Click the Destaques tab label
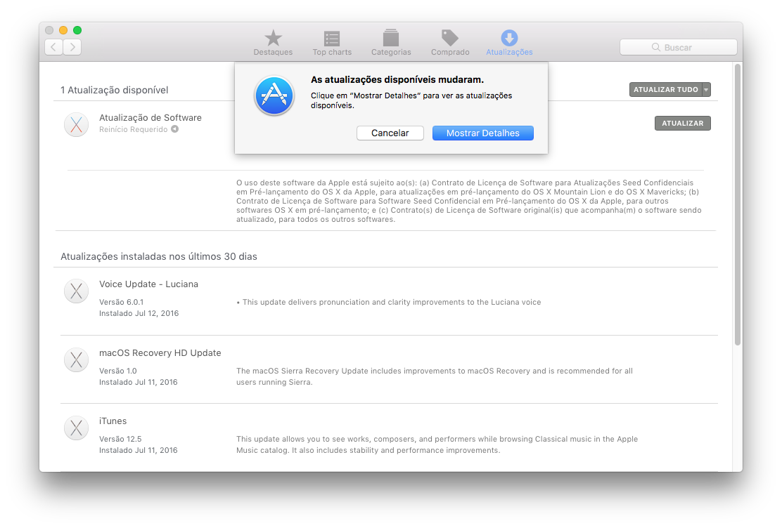This screenshot has height=528, width=782. pos(273,52)
